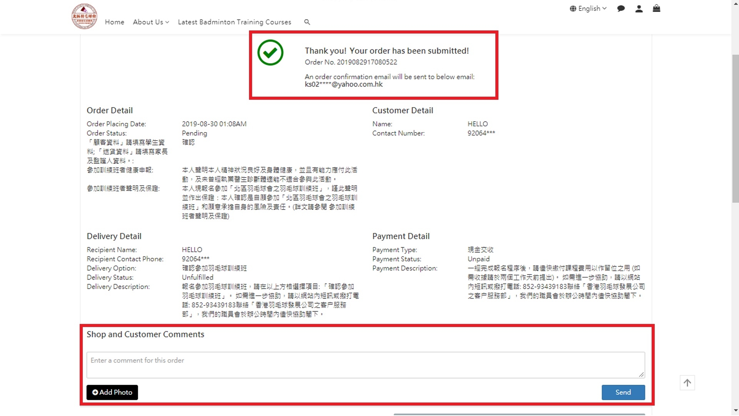Click the order number text
This screenshot has width=739, height=416.
[x=351, y=62]
